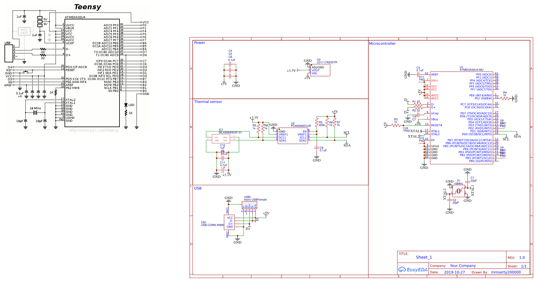
Task: Click the PCA9306DCUR level shifter component
Action: [x=293, y=136]
